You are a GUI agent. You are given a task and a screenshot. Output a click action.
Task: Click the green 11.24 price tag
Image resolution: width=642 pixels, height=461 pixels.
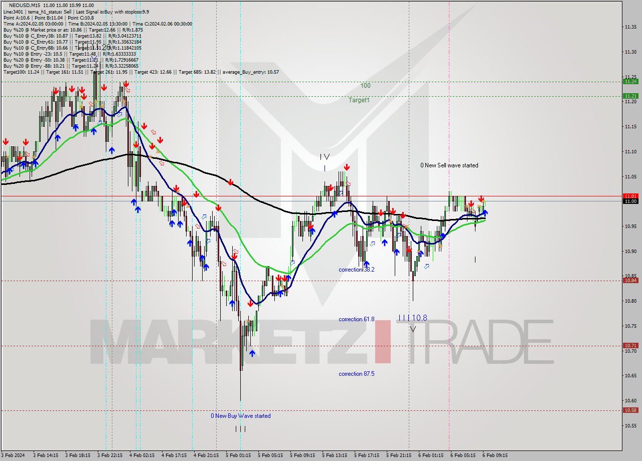coord(630,81)
